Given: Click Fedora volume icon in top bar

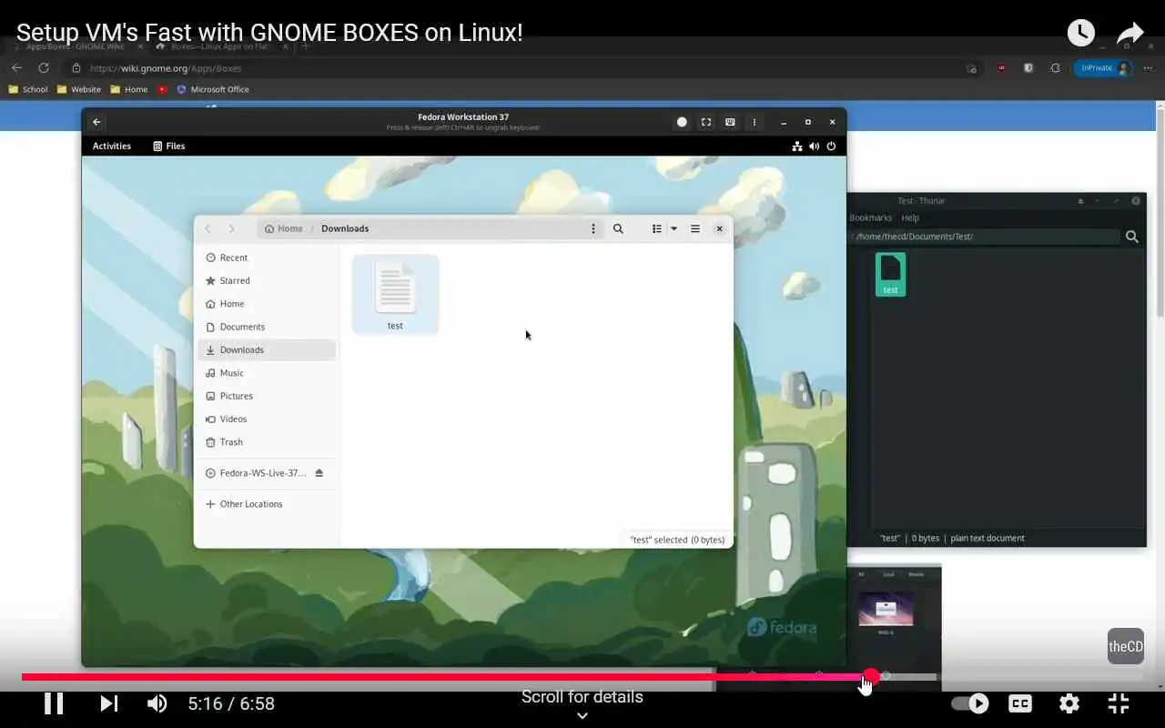Looking at the screenshot, I should pyautogui.click(x=815, y=146).
